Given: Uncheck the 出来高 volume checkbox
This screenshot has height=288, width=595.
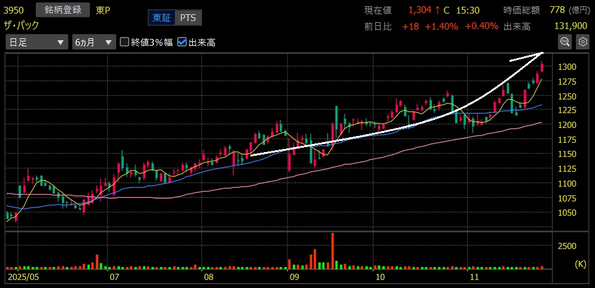Looking at the screenshot, I should tap(182, 42).
